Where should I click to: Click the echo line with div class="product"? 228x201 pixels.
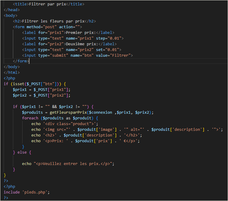pyautogui.click(x=64, y=124)
